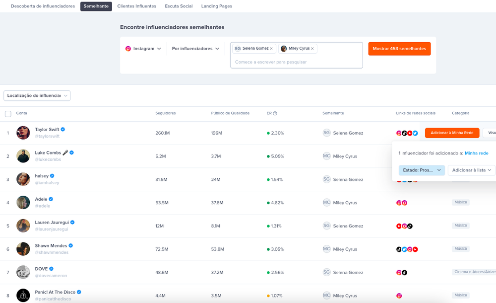Click the SG initials icon beside Taylor Swift's match
The height and width of the screenshot is (303, 496).
[326, 133]
